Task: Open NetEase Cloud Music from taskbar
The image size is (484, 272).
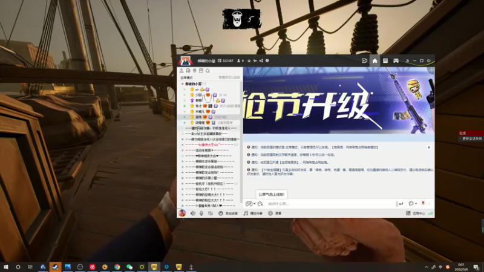Action: pos(93,267)
